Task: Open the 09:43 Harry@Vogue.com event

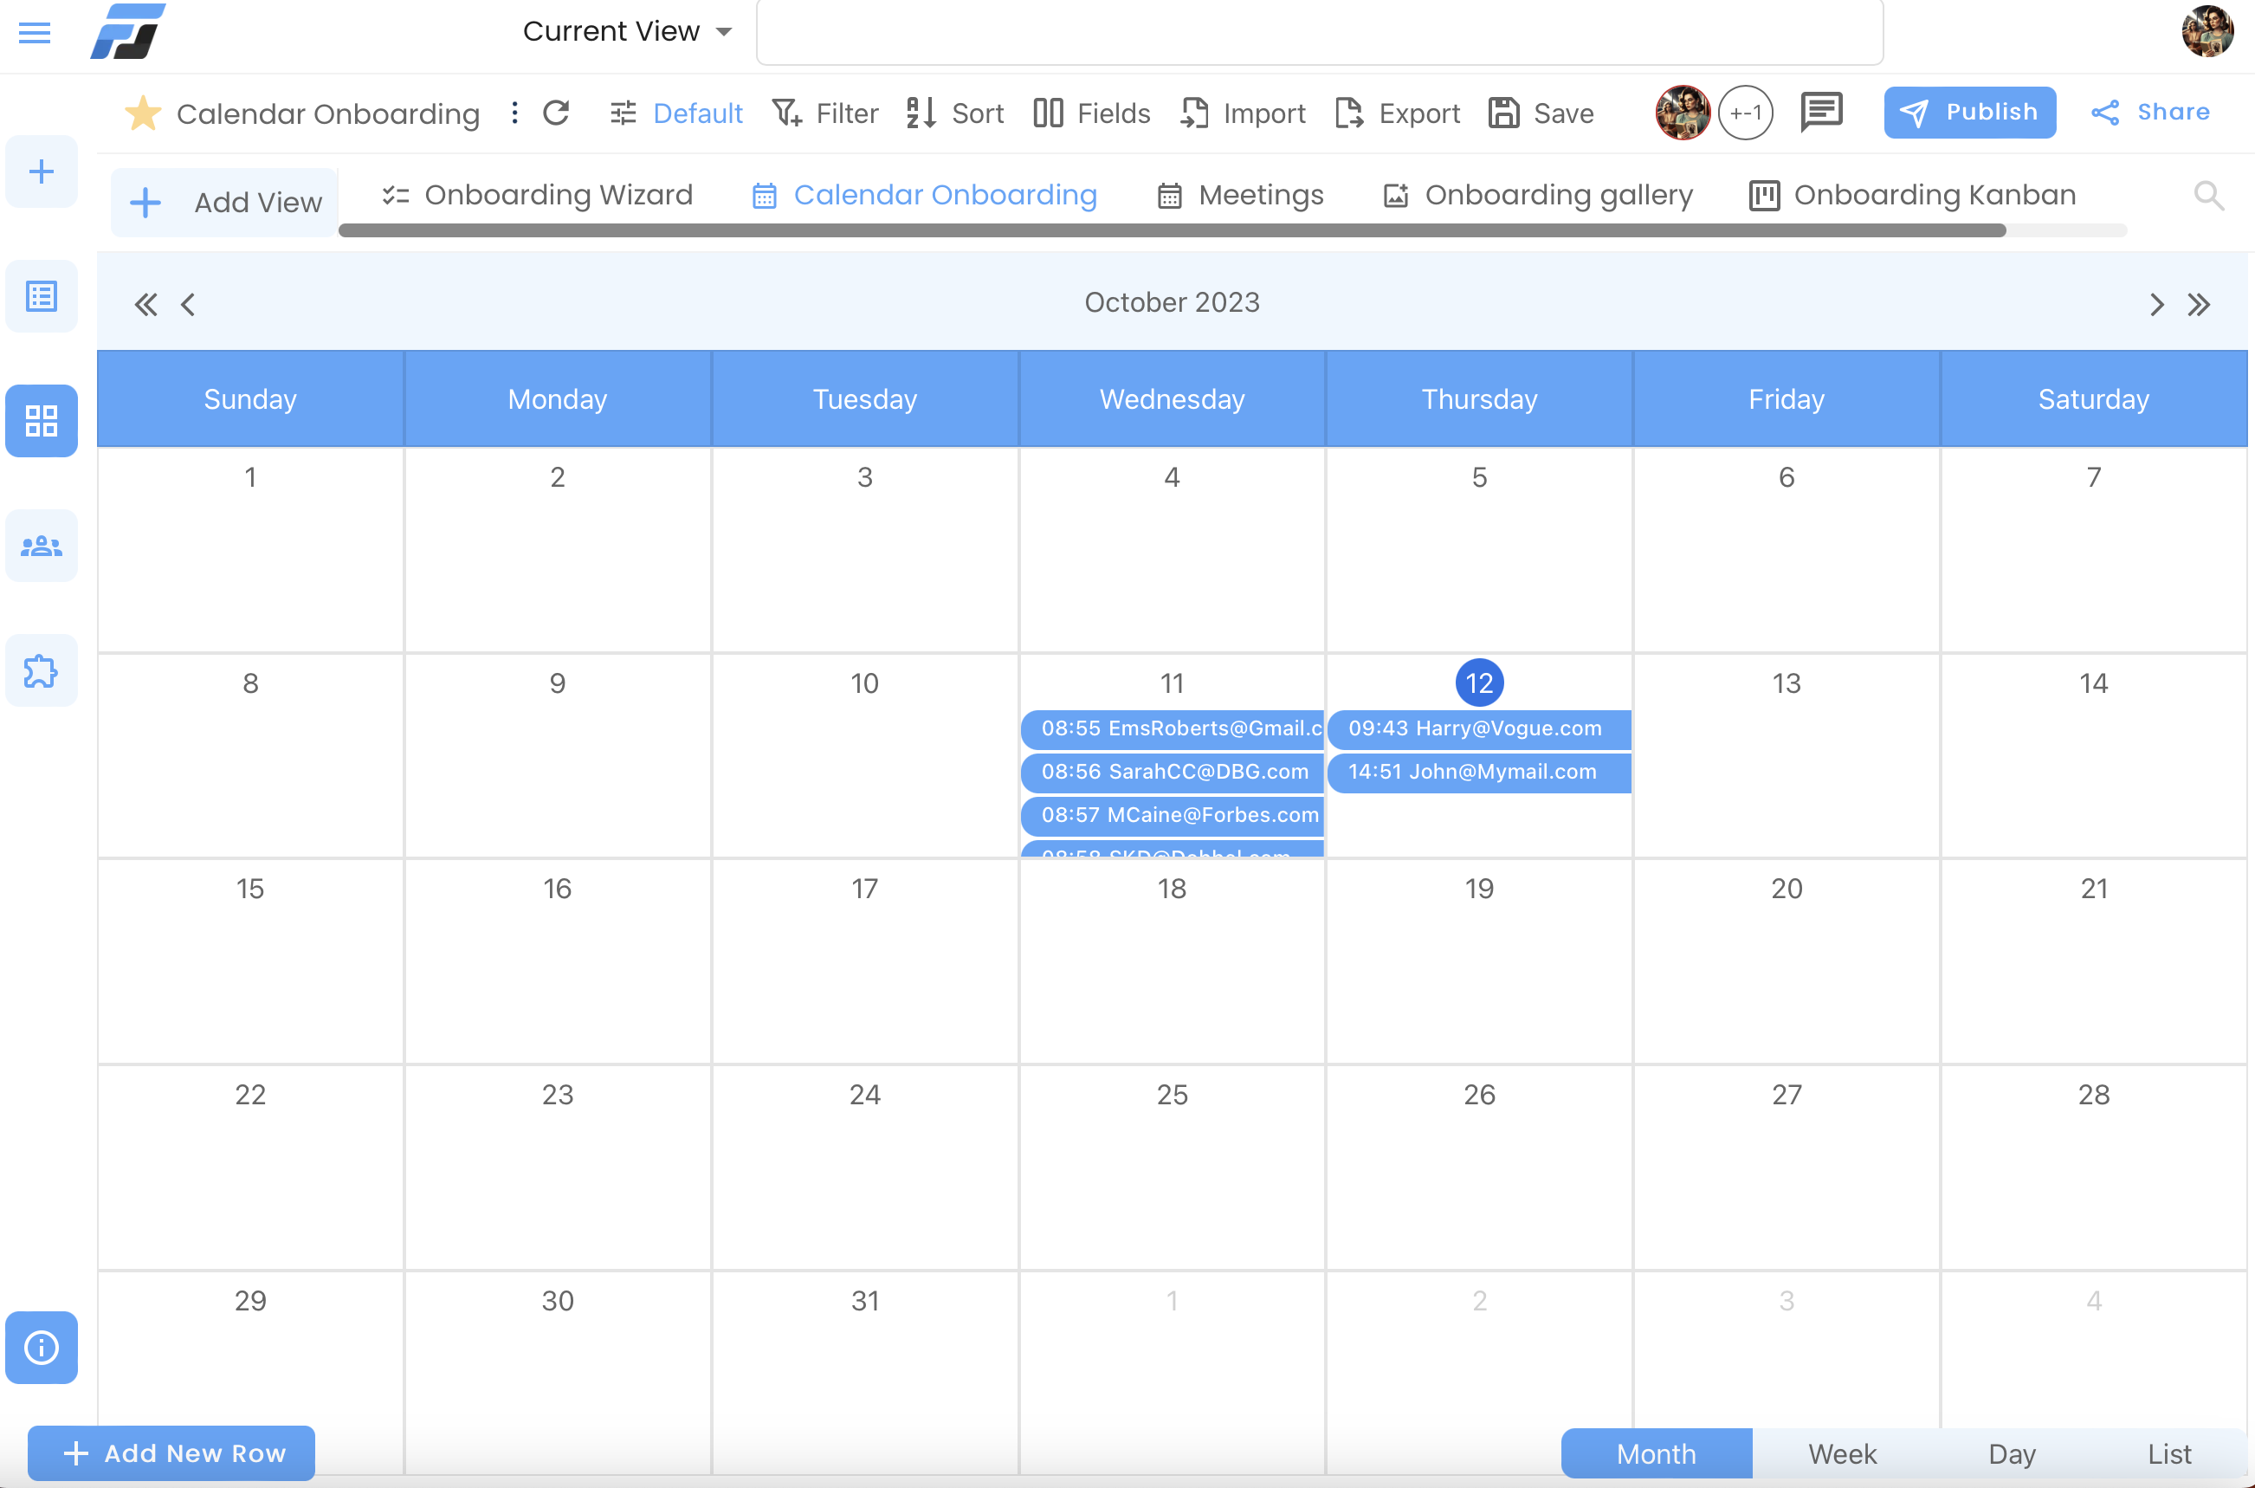Action: tap(1476, 728)
